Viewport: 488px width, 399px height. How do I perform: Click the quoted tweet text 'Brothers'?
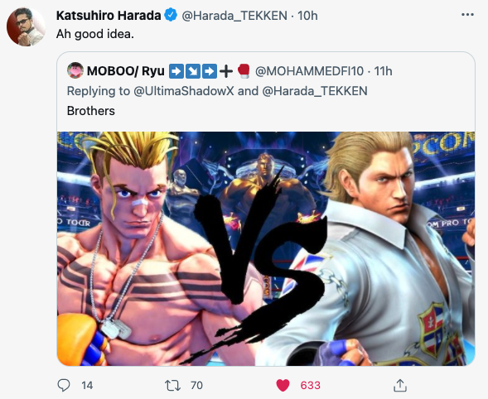click(91, 111)
